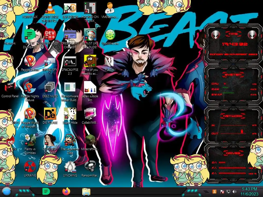Launch Super Hilda game icon
Image resolution: width=263 pixels, height=197 pixels.
(70, 114)
